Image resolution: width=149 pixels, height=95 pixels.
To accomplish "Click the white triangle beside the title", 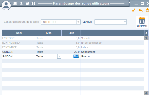I will 129,3.
